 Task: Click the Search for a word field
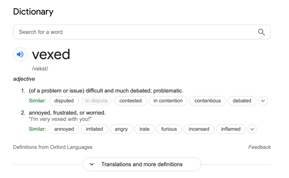point(136,32)
